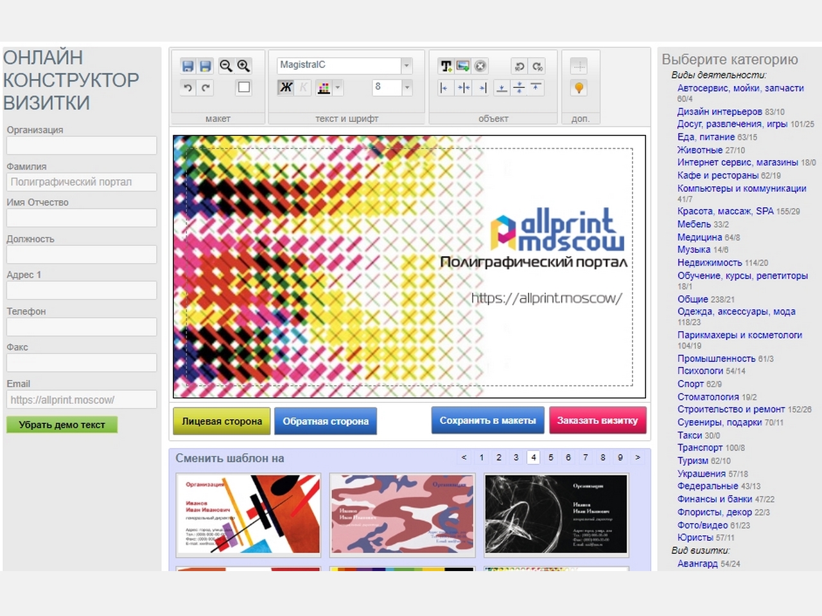This screenshot has height=616, width=822.
Task: Open the Спорт category
Action: pos(690,384)
